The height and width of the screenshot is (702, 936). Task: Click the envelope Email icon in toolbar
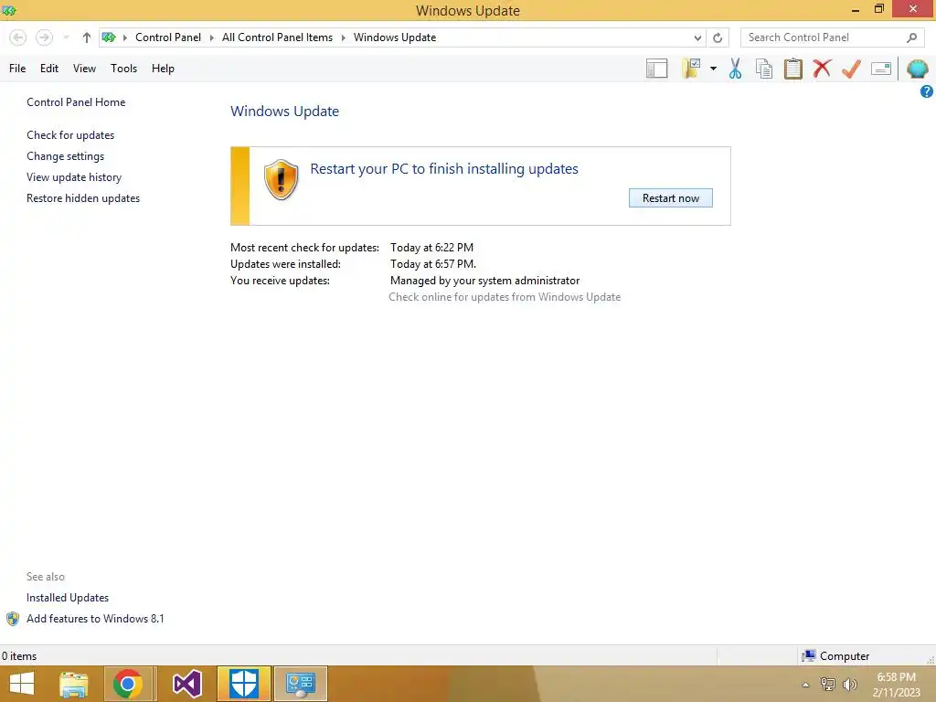(x=881, y=69)
